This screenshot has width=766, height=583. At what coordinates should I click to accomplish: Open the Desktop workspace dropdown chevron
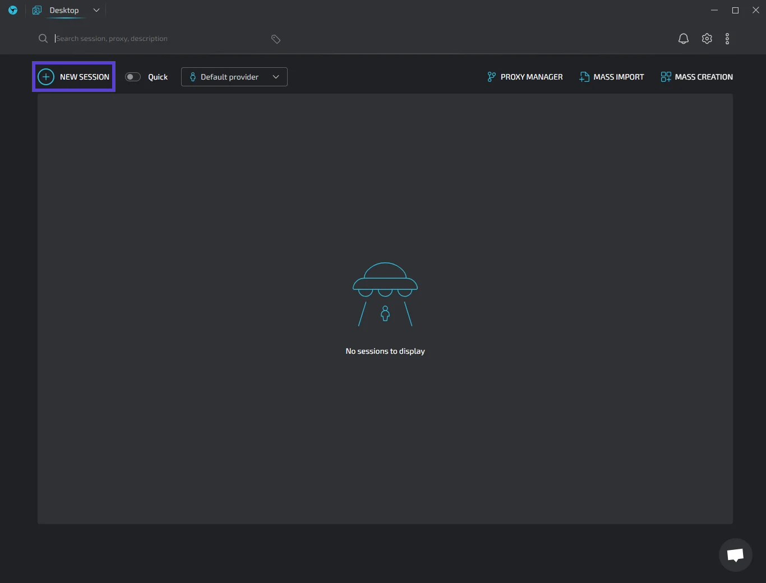96,10
